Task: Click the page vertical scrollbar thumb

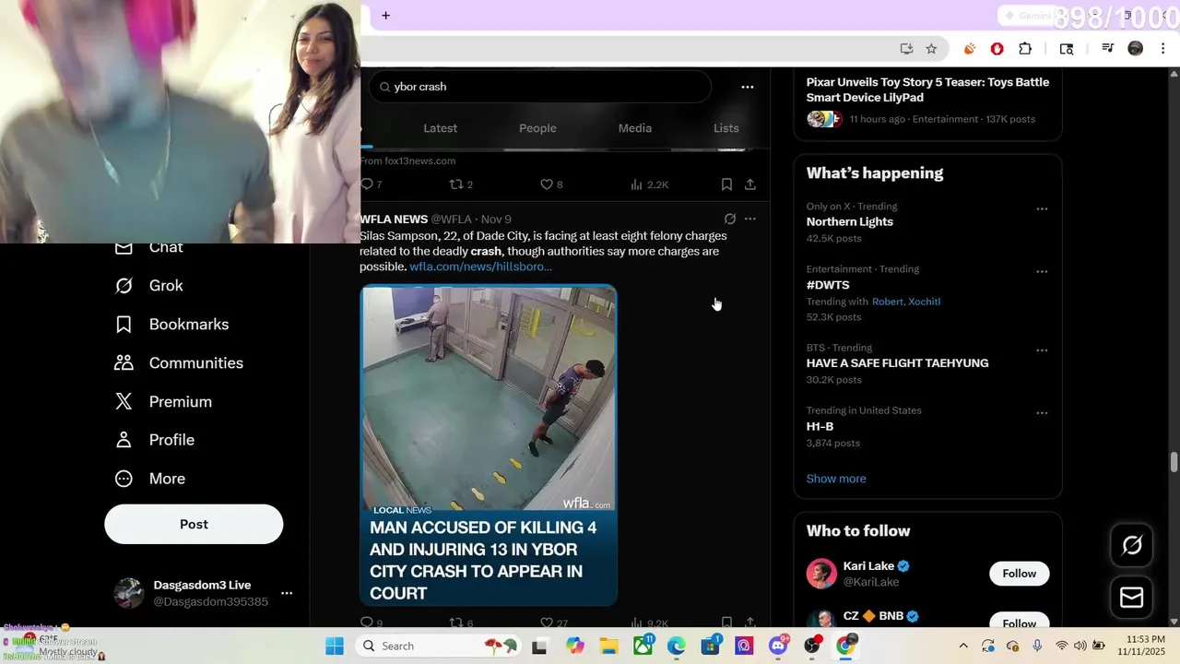Action: click(1174, 461)
